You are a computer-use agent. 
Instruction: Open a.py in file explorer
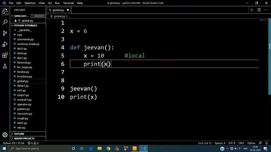(19, 35)
